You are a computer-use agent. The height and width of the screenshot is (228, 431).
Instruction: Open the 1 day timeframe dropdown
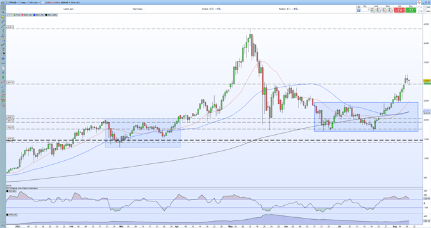pyautogui.click(x=24, y=3)
